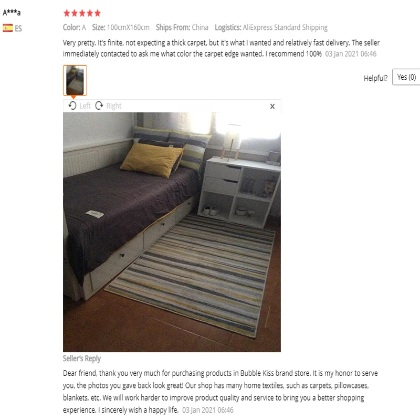Screen dimensions: 420x420
Task: Click the Spain flag icon
Action: pos(7,28)
